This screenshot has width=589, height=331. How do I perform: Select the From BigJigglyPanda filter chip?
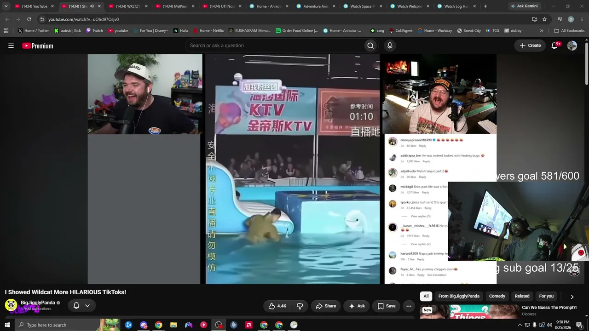coord(459,297)
